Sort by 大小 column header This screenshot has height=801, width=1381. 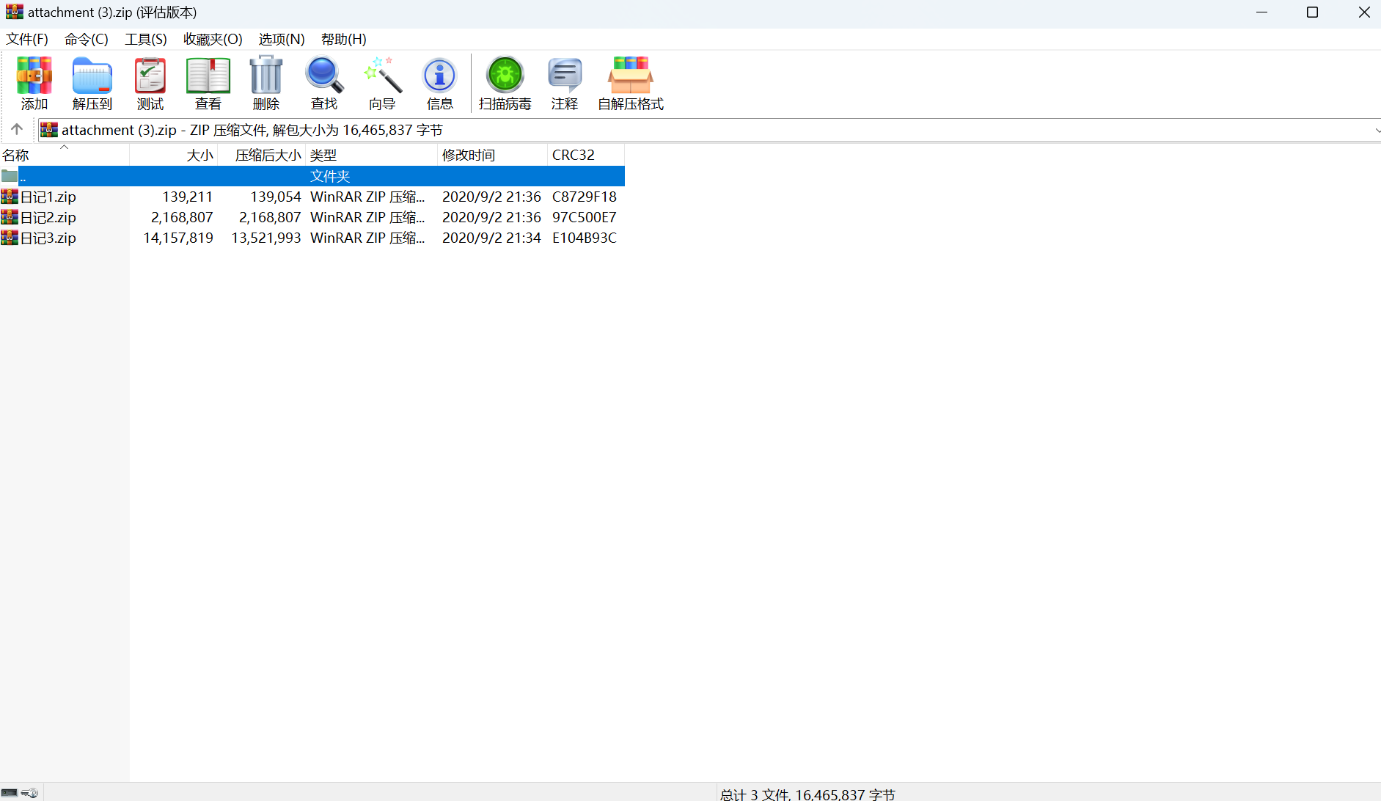pos(174,155)
